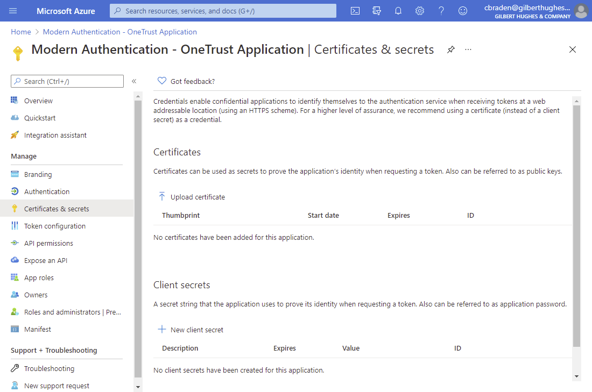Open portal settings gear
The width and height of the screenshot is (592, 392).
coord(419,11)
